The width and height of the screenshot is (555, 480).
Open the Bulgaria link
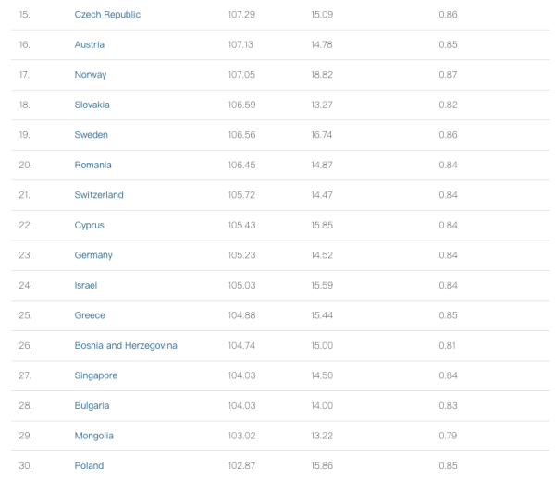point(92,405)
